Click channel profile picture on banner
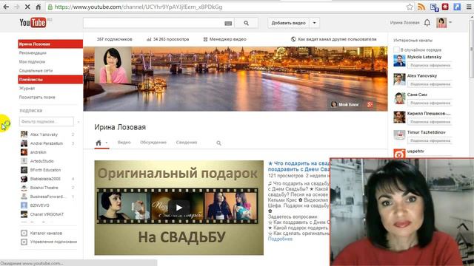 tap(113, 65)
